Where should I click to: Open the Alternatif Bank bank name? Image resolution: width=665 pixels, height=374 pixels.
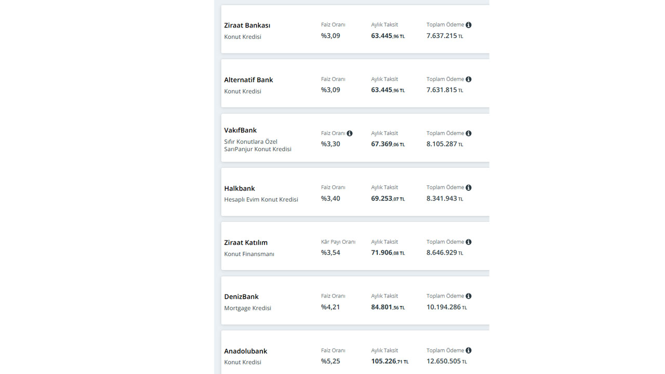coord(248,80)
